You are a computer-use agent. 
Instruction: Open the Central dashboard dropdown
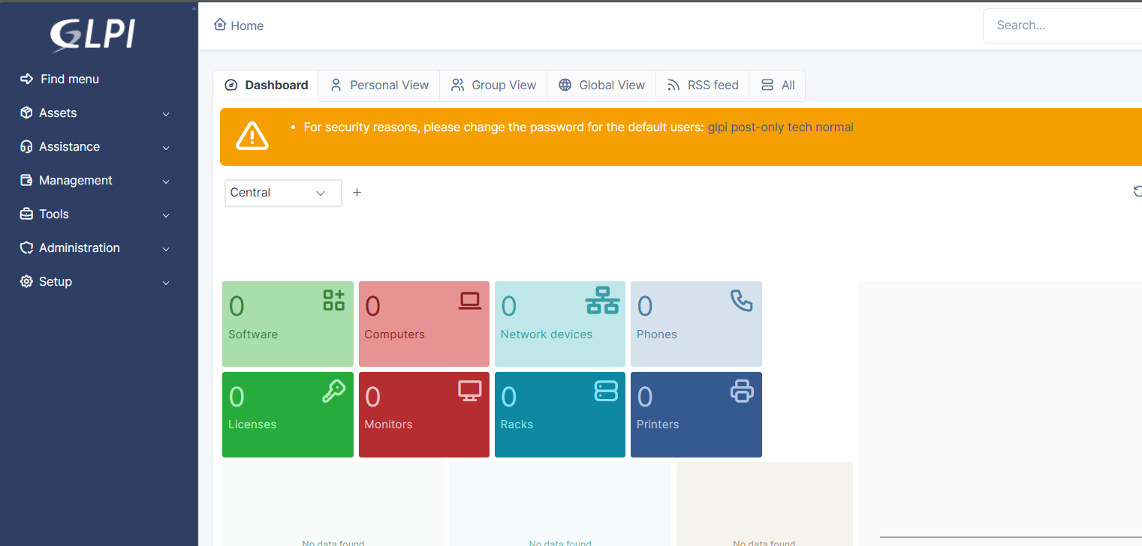tap(283, 193)
